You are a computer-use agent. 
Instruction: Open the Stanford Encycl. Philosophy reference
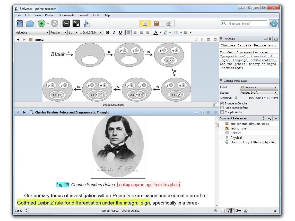[x=254, y=142]
